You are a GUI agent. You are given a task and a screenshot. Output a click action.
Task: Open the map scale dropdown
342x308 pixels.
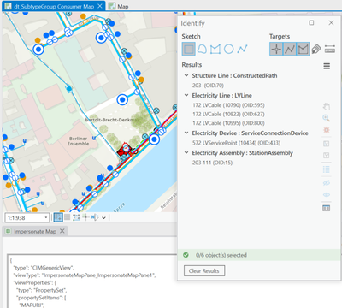[x=46, y=218]
